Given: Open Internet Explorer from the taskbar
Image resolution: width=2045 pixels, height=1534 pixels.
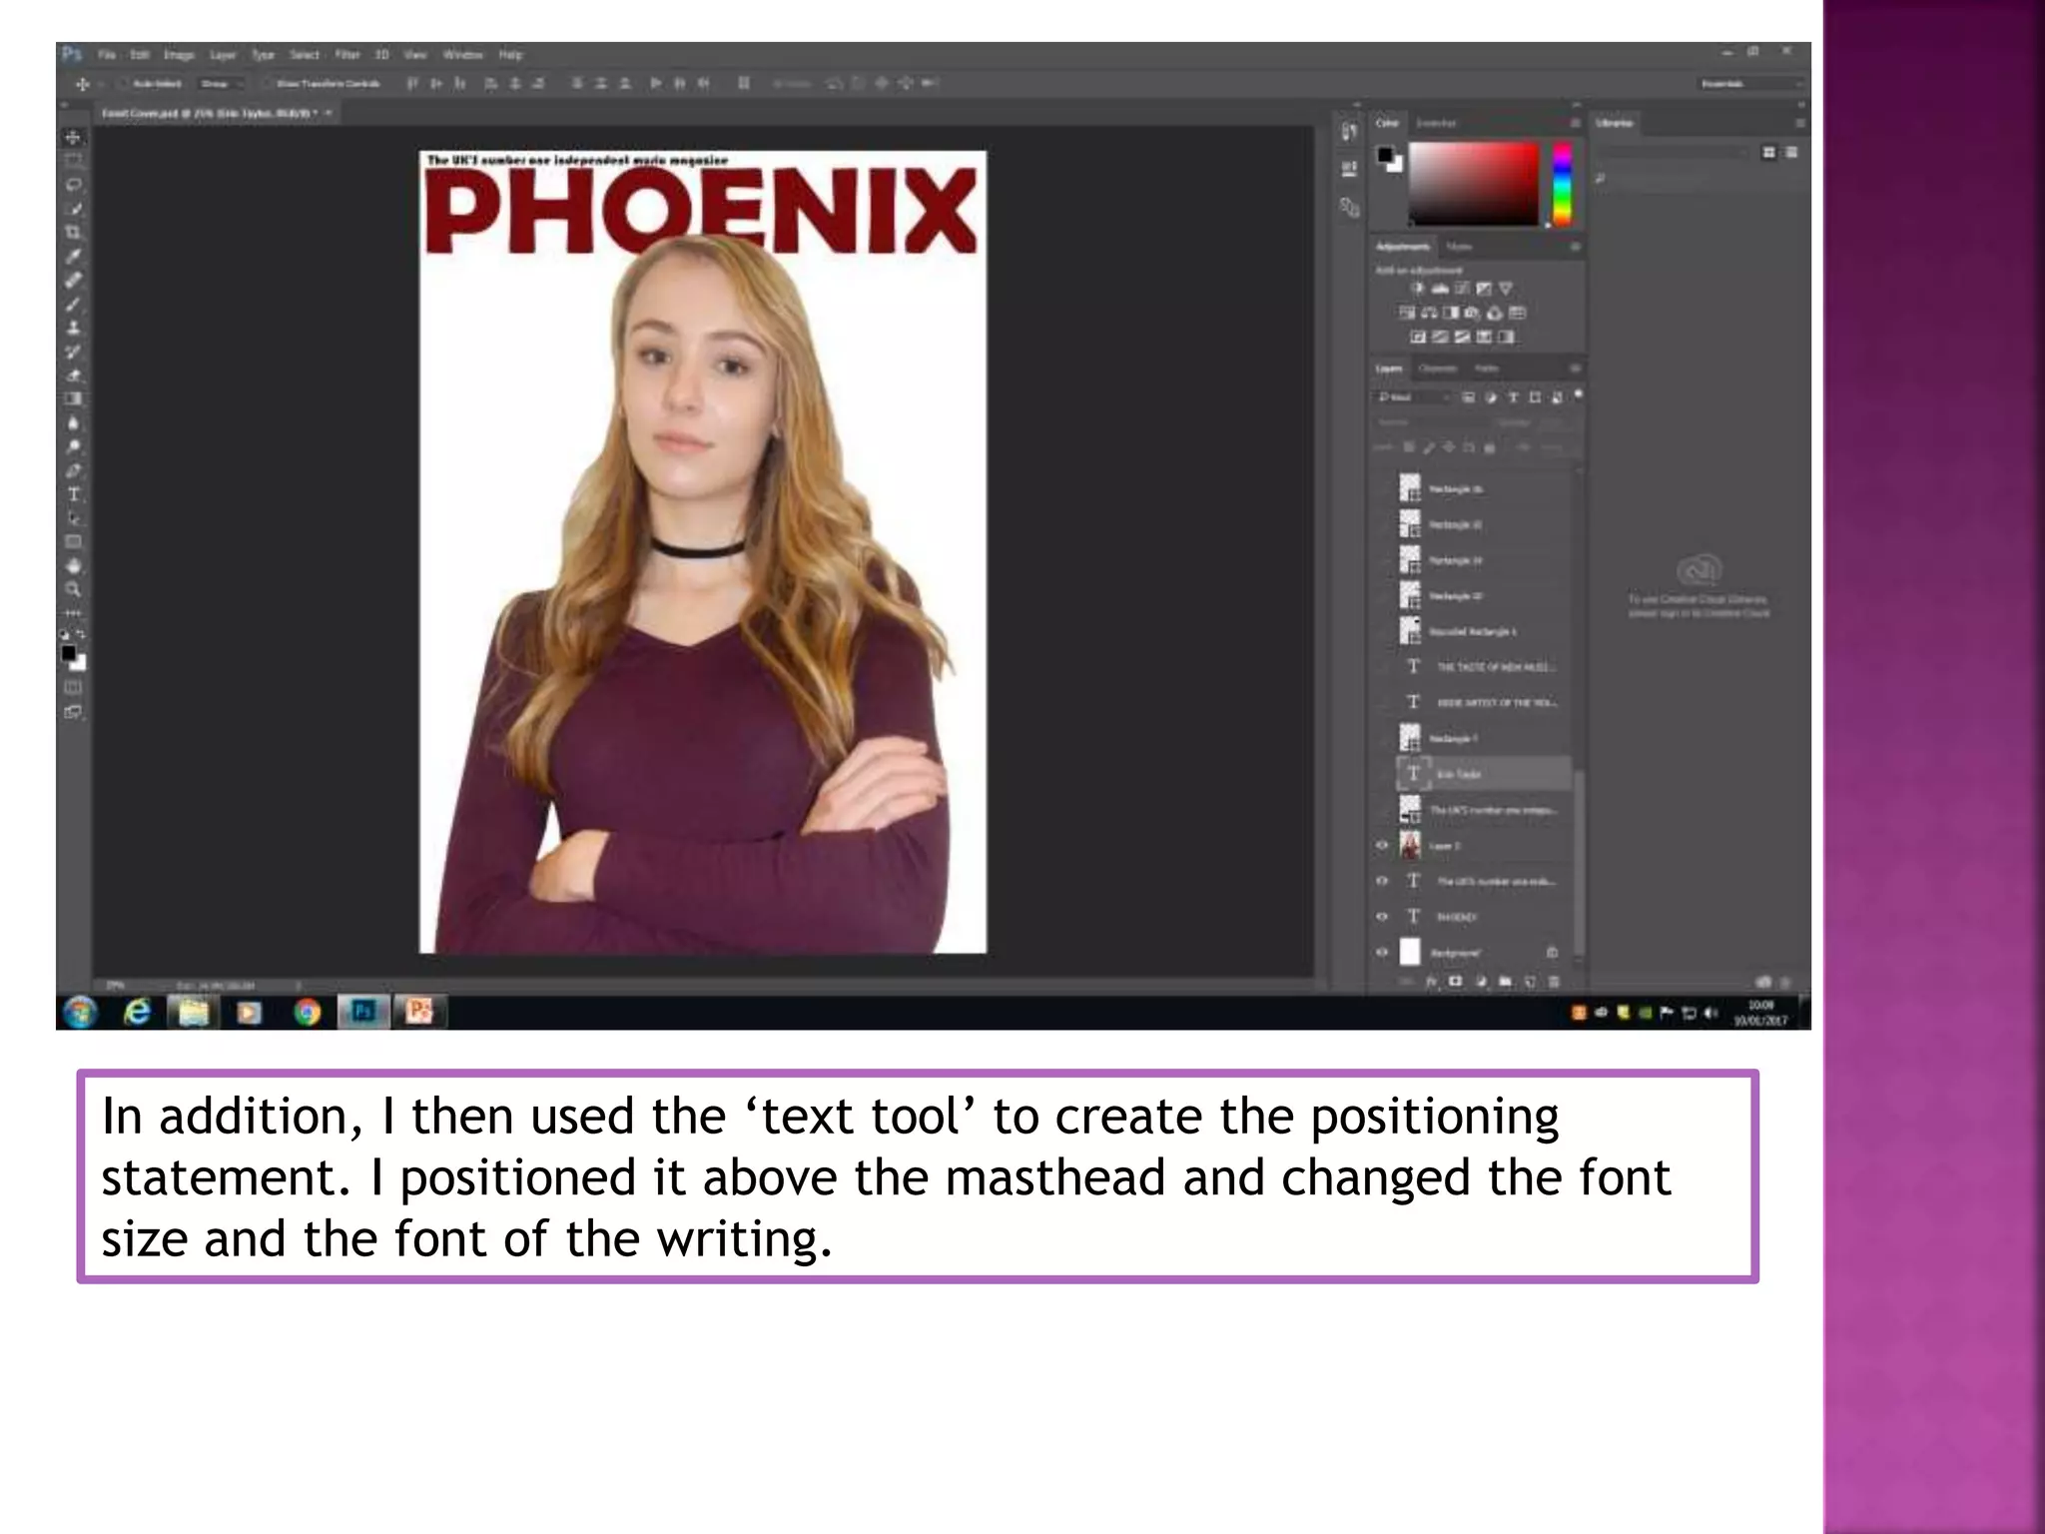Looking at the screenshot, I should 137,1013.
